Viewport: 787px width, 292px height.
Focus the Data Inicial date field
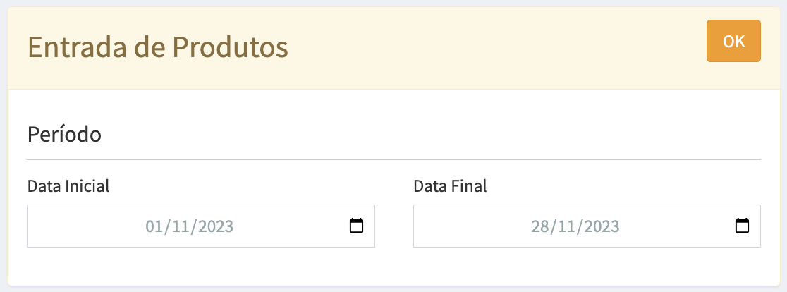pos(85,226)
